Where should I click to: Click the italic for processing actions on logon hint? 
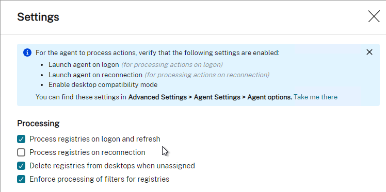click(172, 64)
